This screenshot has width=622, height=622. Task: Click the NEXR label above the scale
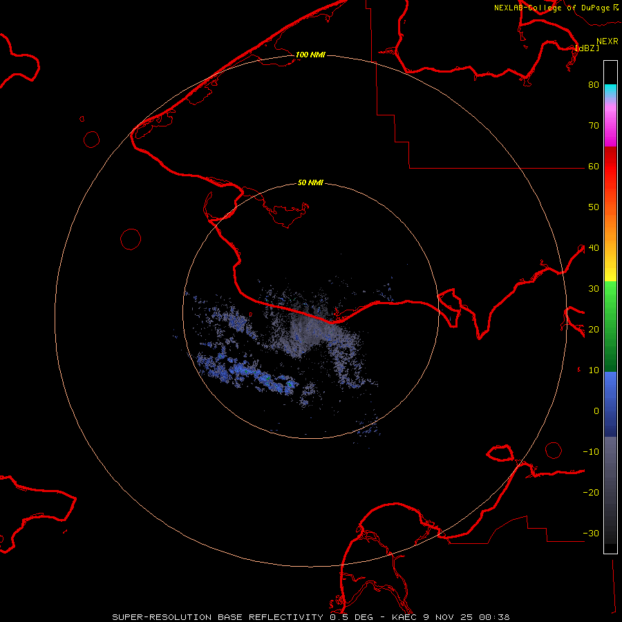[607, 41]
